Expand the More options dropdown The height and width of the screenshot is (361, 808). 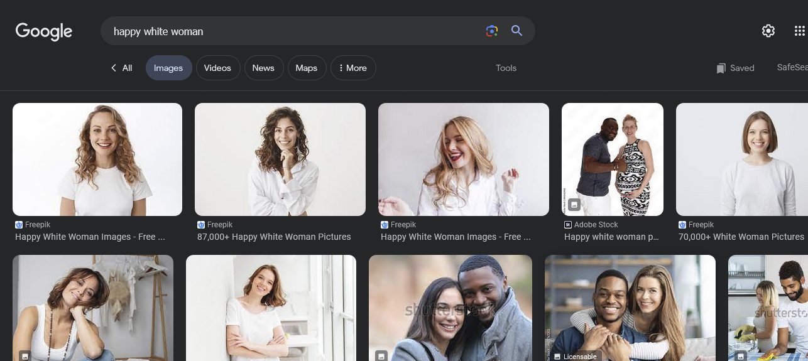coord(353,68)
